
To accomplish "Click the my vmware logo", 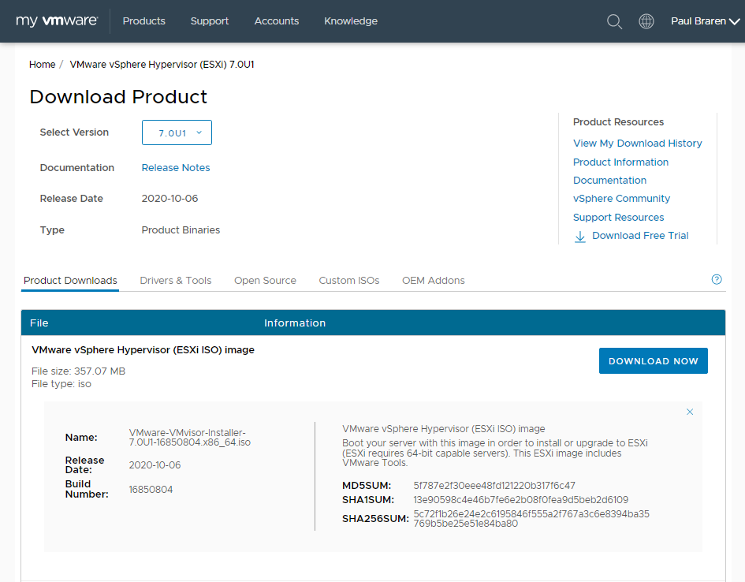I will 57,21.
